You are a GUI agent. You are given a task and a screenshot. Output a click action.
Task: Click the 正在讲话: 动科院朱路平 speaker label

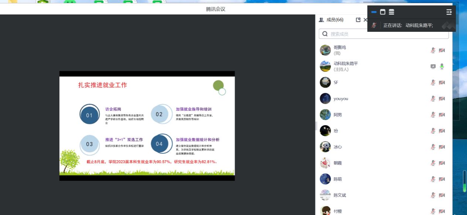tap(408, 25)
